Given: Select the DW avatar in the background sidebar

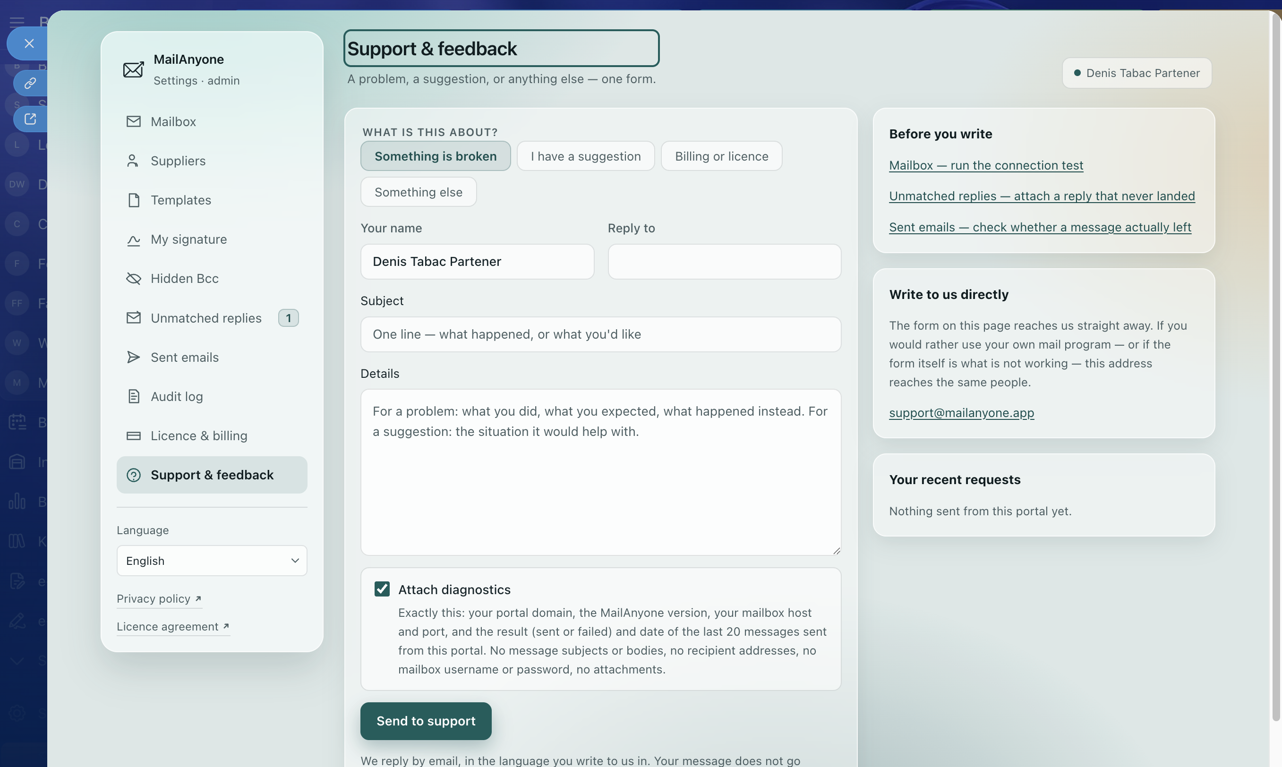Looking at the screenshot, I should (17, 184).
